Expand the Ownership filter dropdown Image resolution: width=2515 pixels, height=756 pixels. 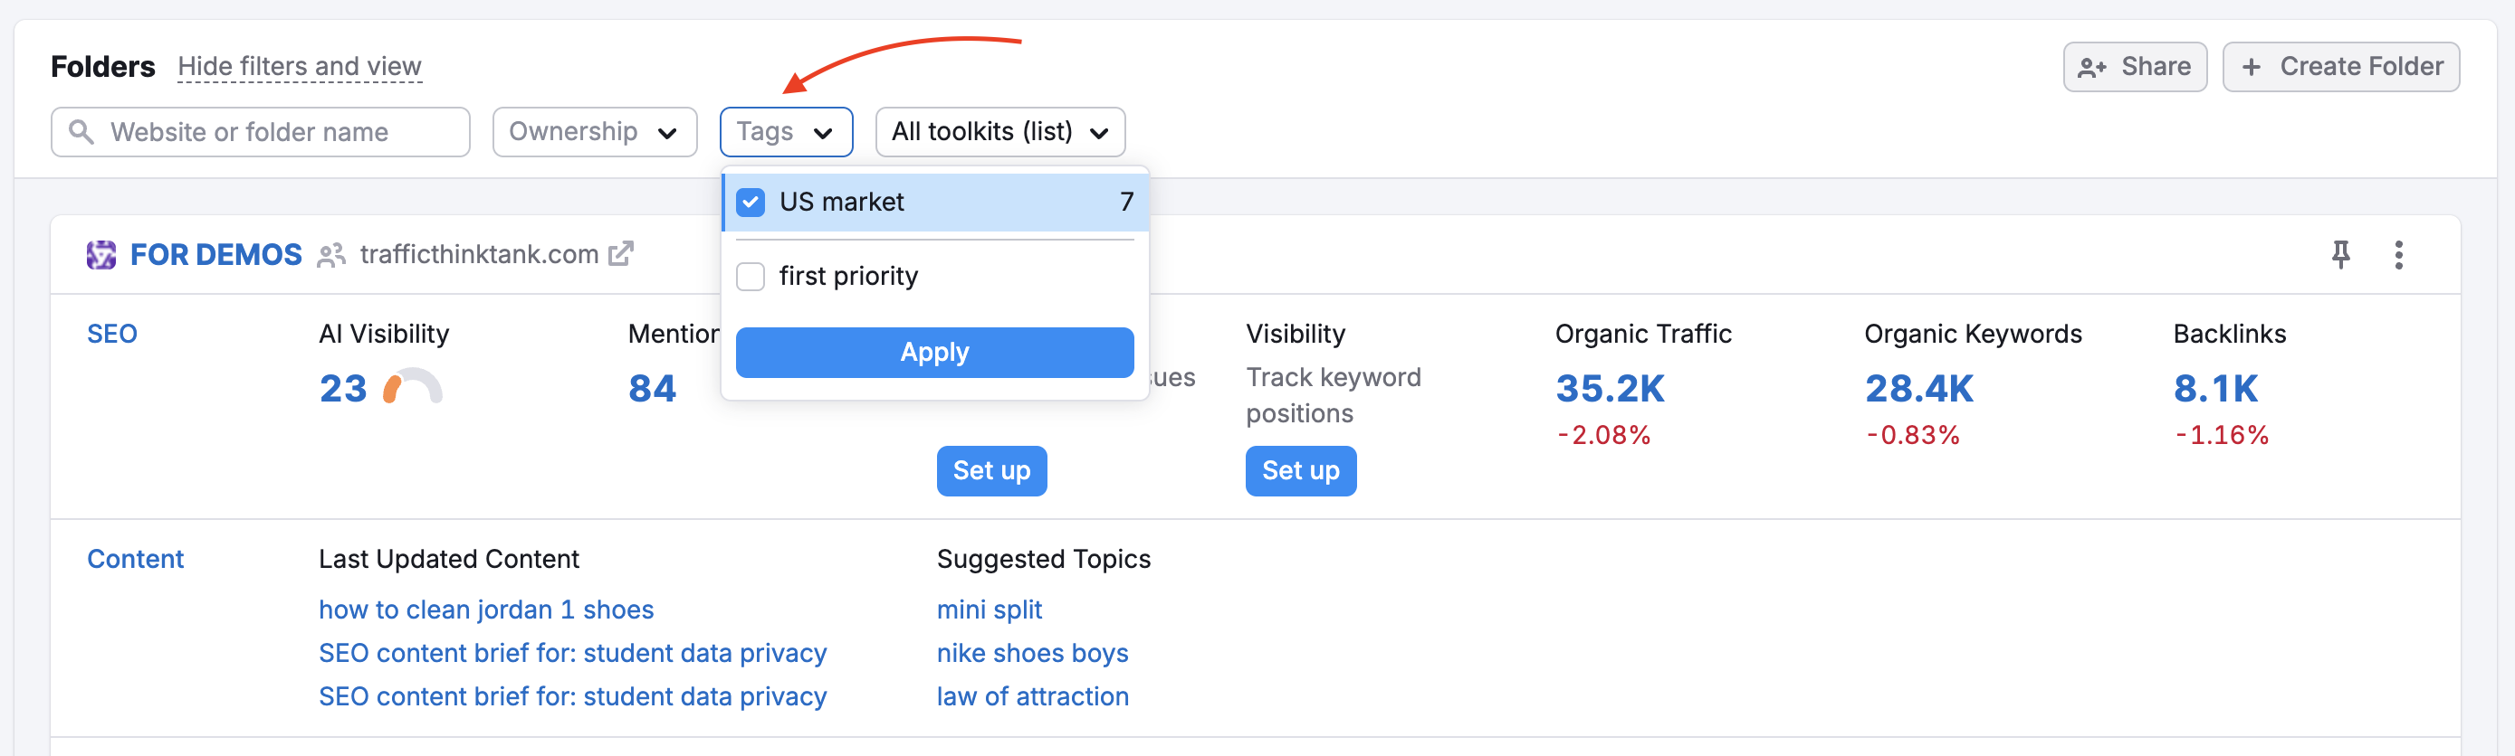(x=594, y=132)
